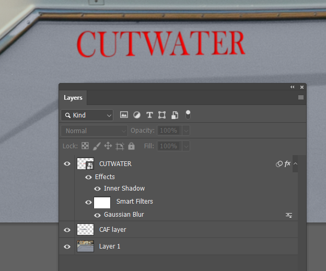326x271 pixels.
Task: Open Gaussian Blur filter blending options
Action: 288,215
